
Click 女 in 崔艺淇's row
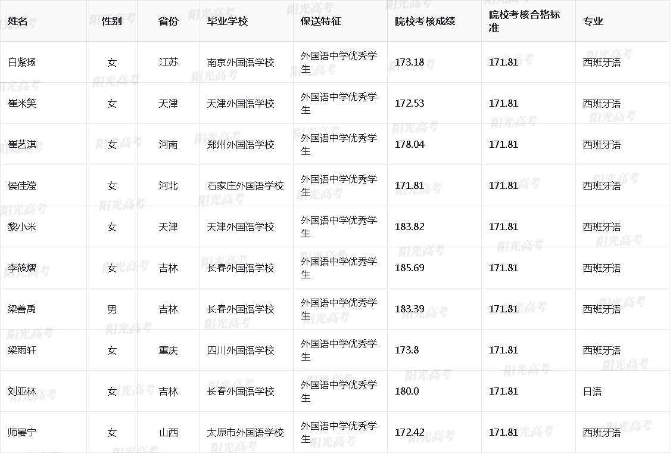coord(112,145)
